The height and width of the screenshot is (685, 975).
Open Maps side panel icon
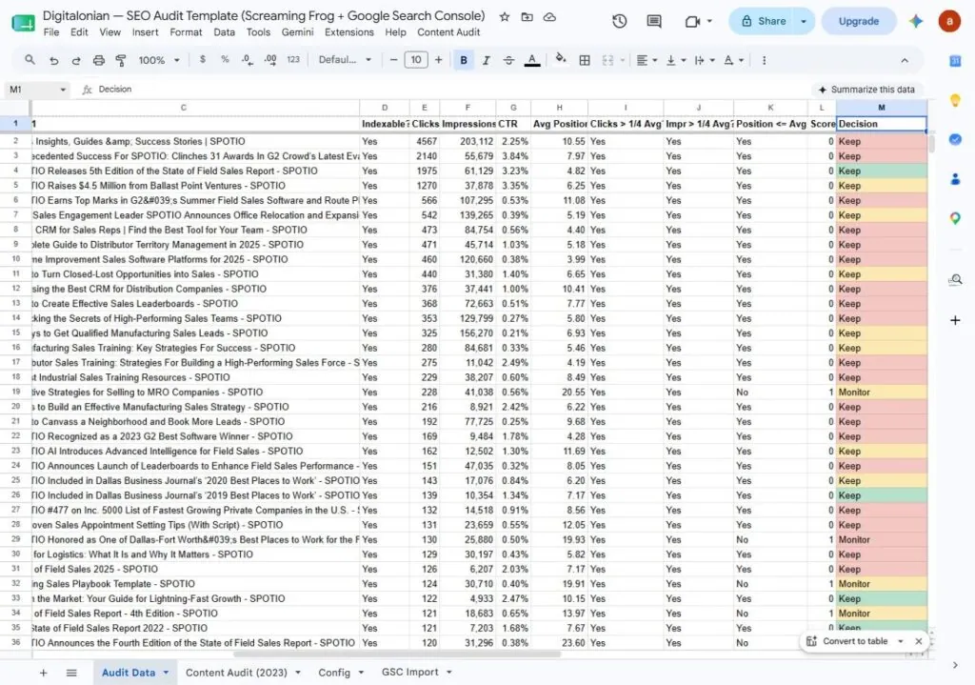tap(955, 218)
